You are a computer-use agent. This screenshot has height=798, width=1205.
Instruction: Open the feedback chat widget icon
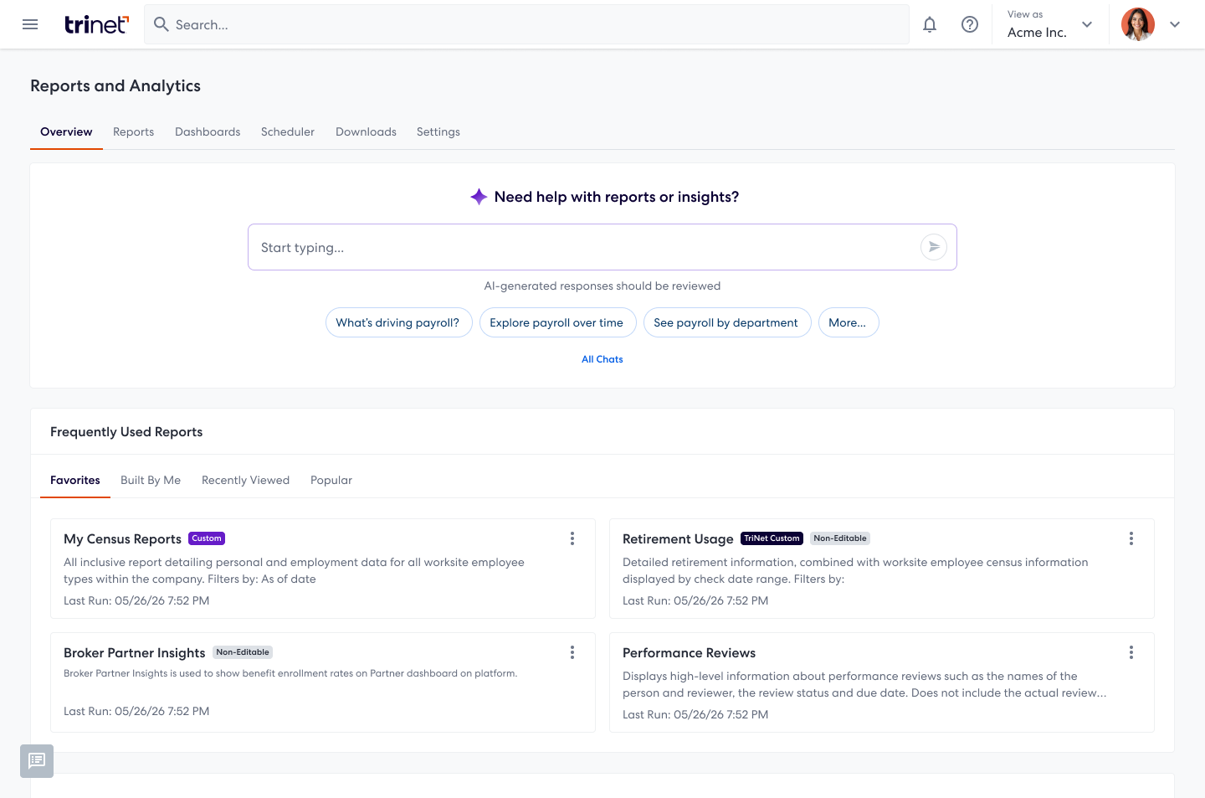(x=37, y=761)
